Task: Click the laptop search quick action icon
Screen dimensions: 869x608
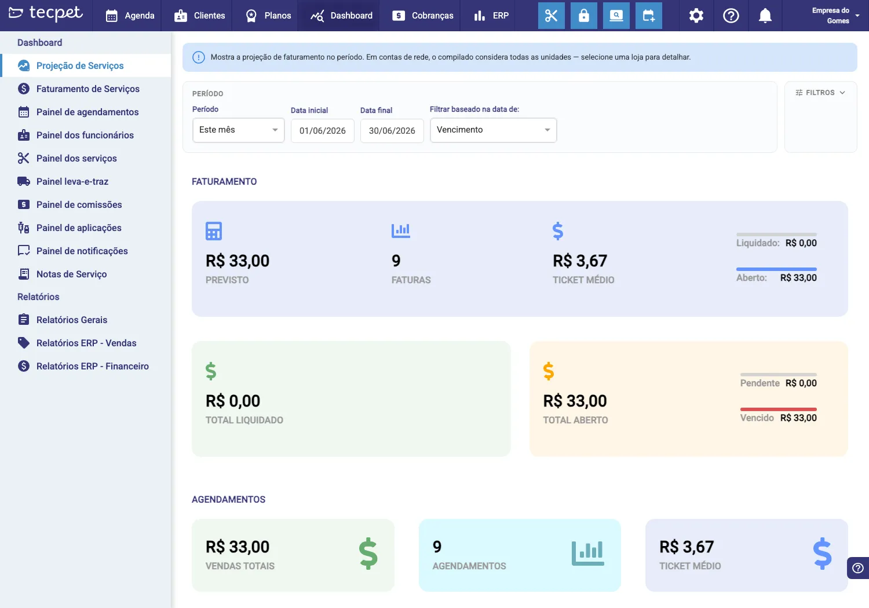Action: [x=616, y=16]
